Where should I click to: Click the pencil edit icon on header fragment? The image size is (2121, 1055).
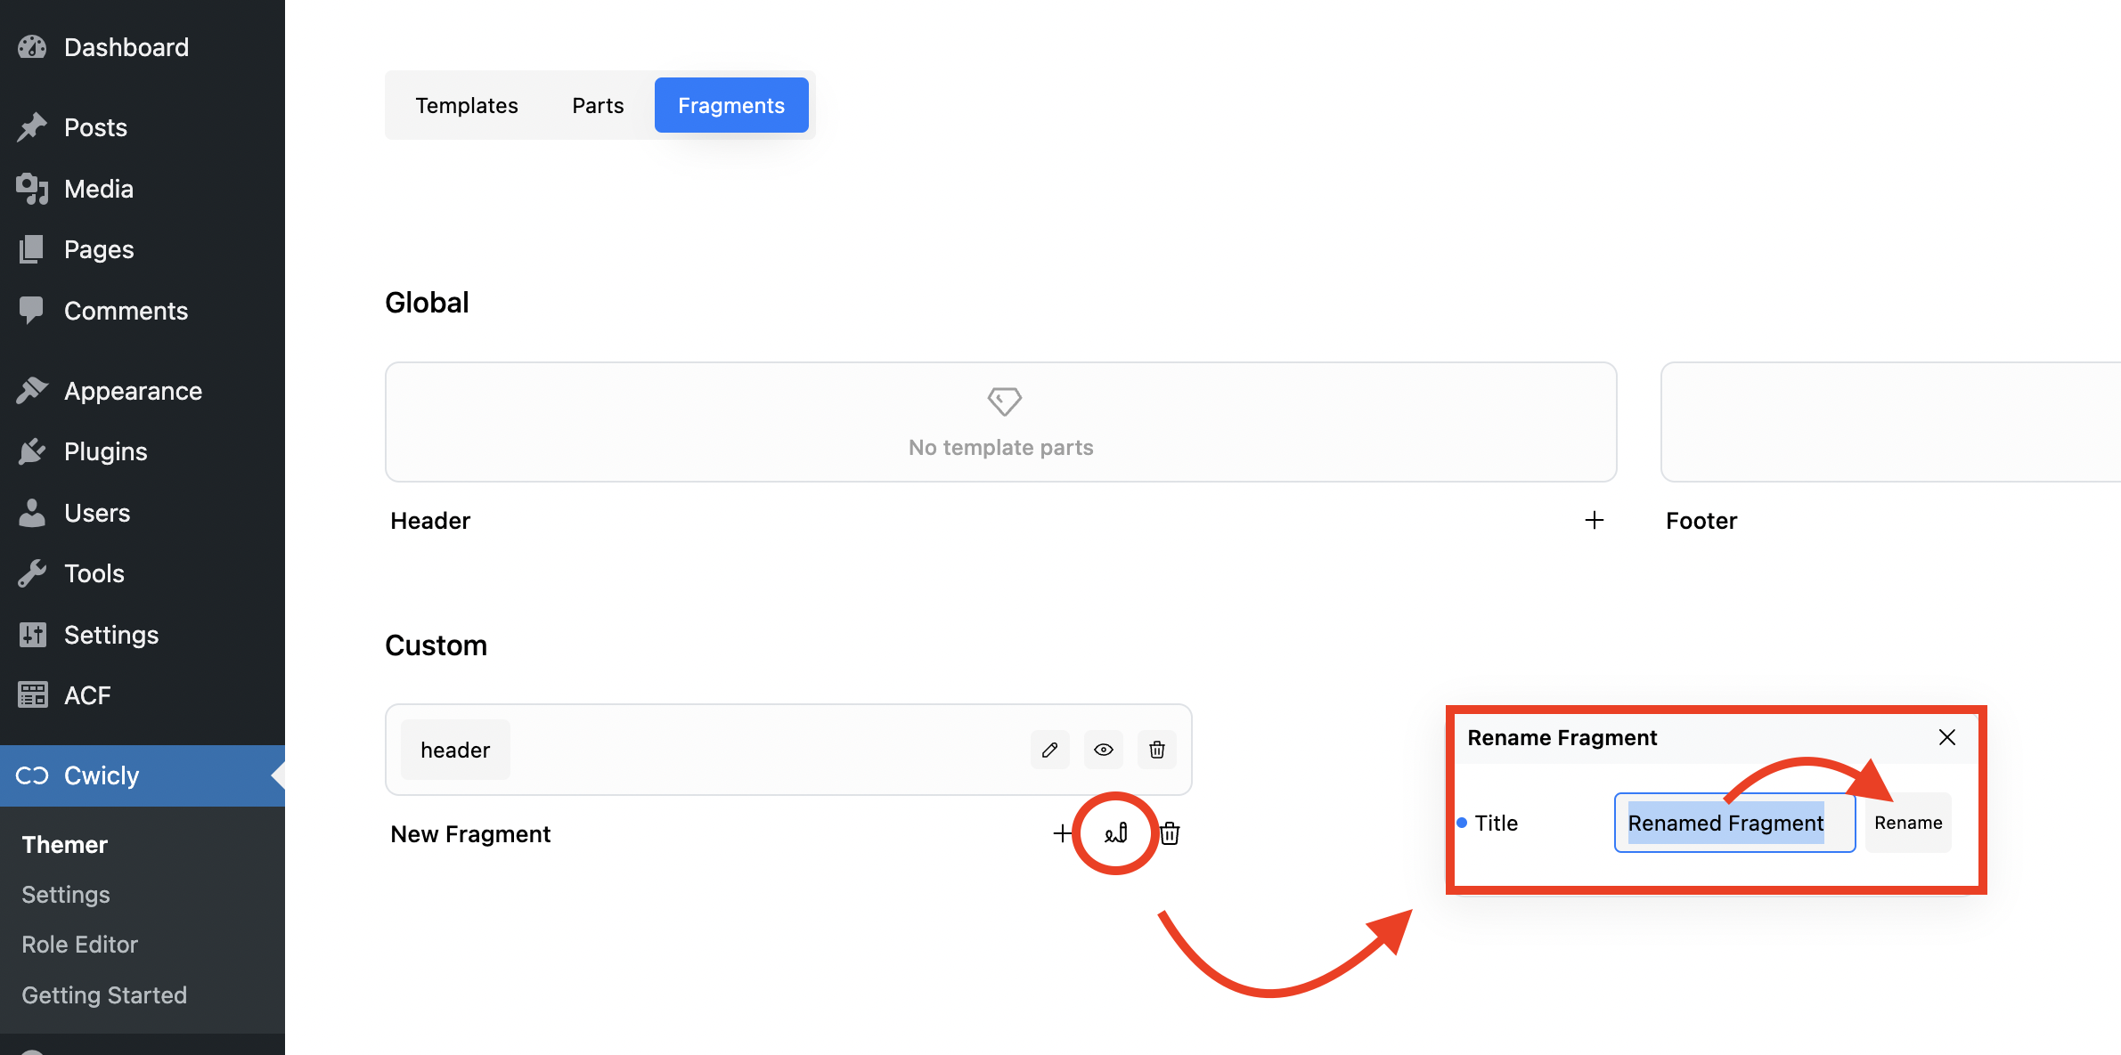pos(1049,750)
